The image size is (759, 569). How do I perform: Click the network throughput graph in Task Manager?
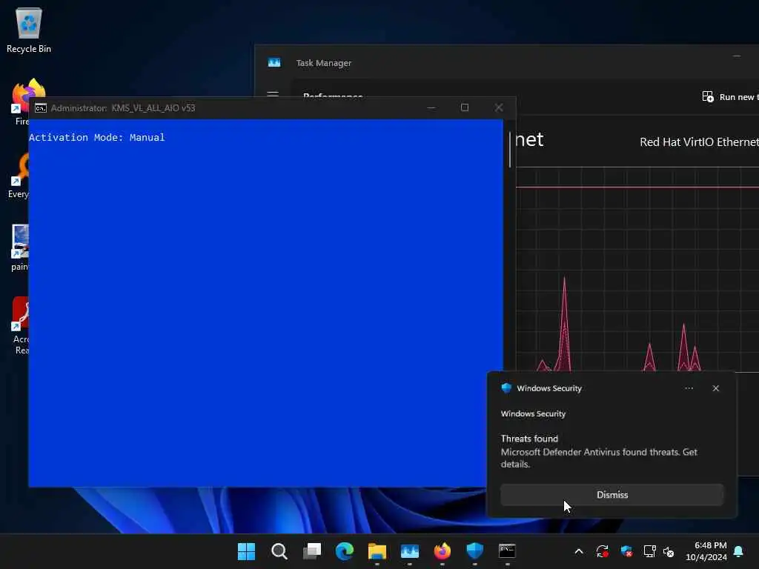(x=637, y=270)
